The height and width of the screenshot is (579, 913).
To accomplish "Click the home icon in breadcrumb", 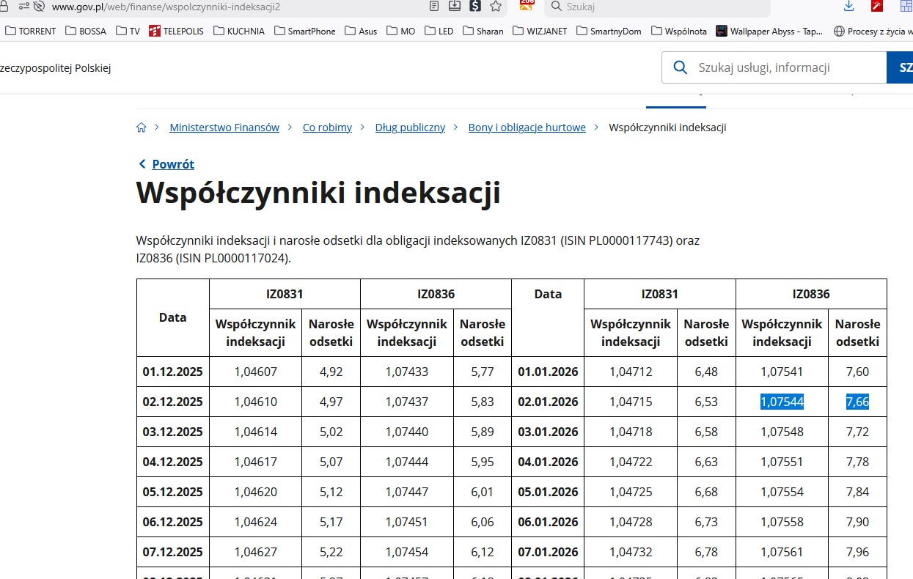I will [142, 128].
